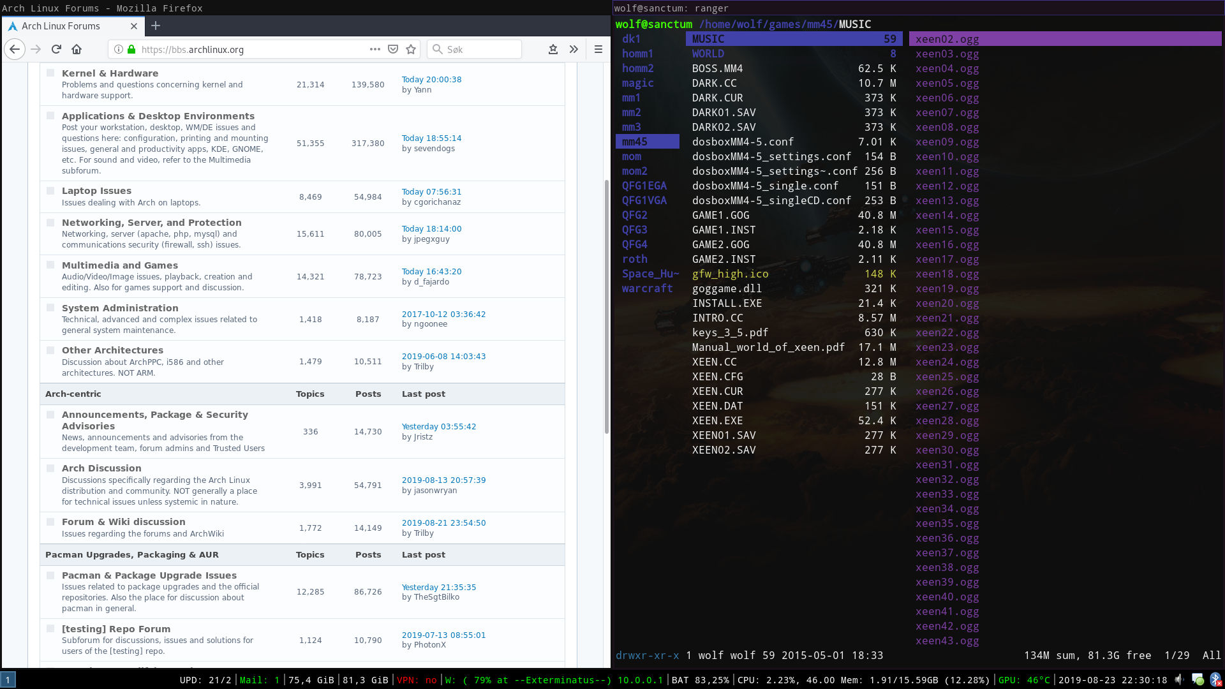Viewport: 1225px width, 689px height.
Task: Click the volume speaker tray icon
Action: [x=1179, y=679]
